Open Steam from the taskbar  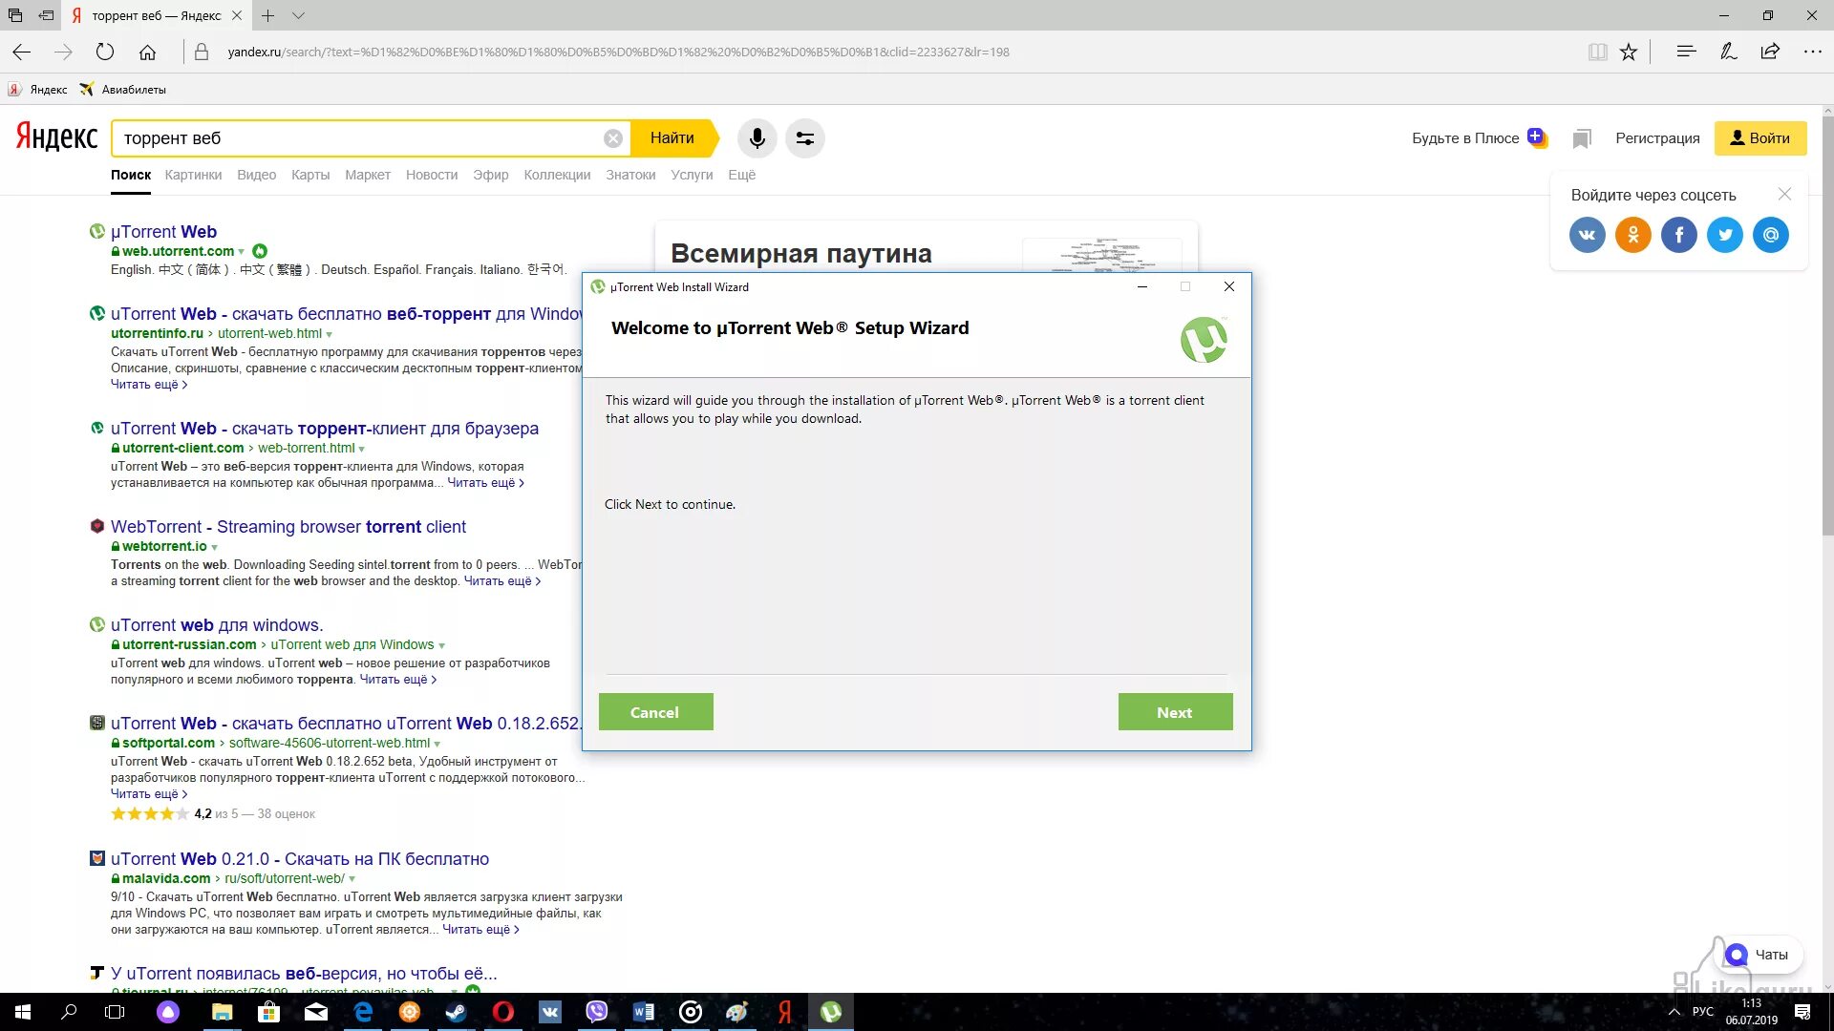456,1012
